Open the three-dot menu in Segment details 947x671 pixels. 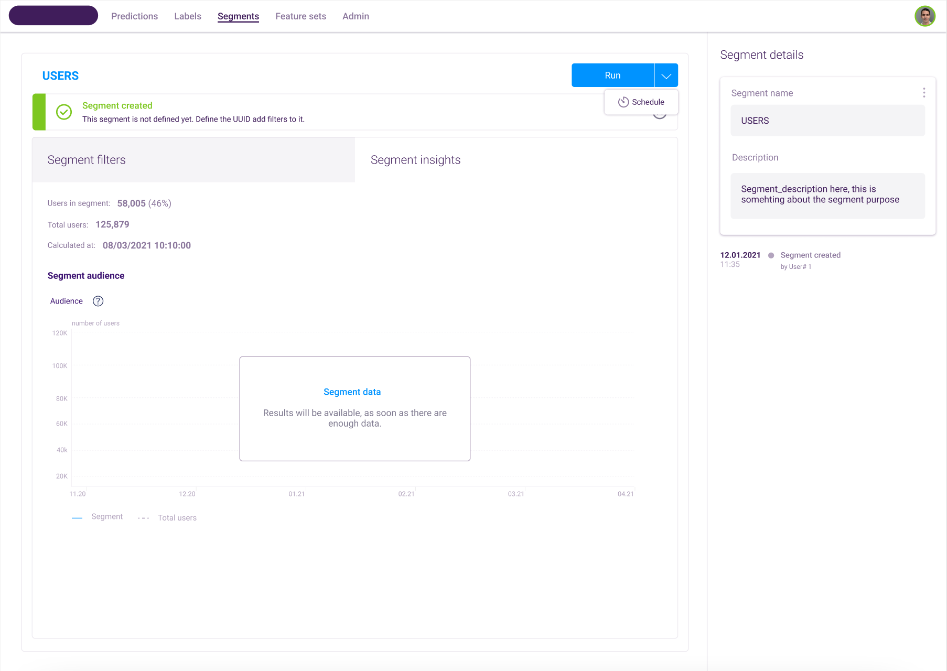click(x=923, y=93)
